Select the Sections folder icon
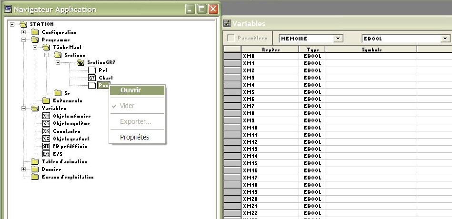Screen dimensions: 452x219 coord(58,55)
